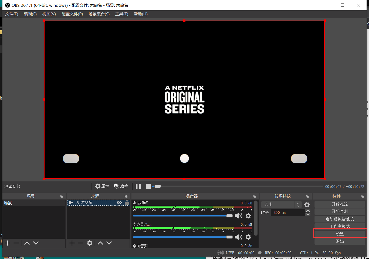
Task: Open 设置 settings in the controls panel
Action: (x=340, y=234)
